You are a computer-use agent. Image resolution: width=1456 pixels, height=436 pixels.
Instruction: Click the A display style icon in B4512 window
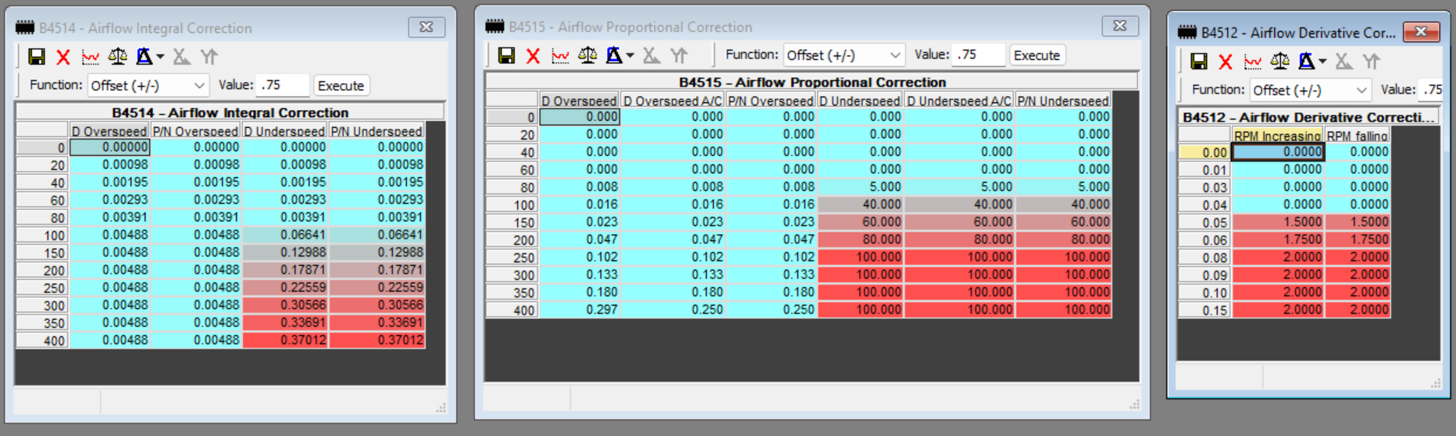click(x=1307, y=62)
